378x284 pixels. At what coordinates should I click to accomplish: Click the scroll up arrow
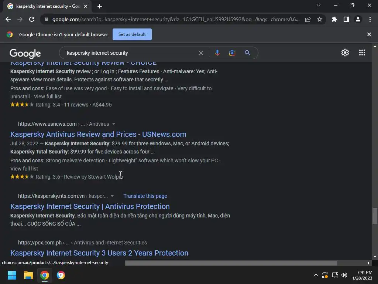point(375,46)
